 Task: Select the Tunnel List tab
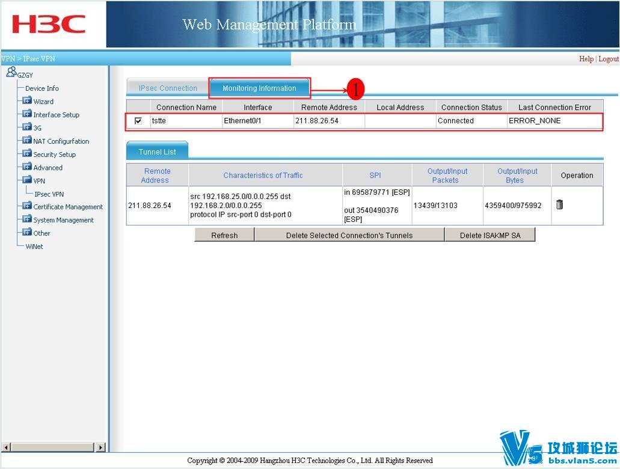tap(157, 152)
